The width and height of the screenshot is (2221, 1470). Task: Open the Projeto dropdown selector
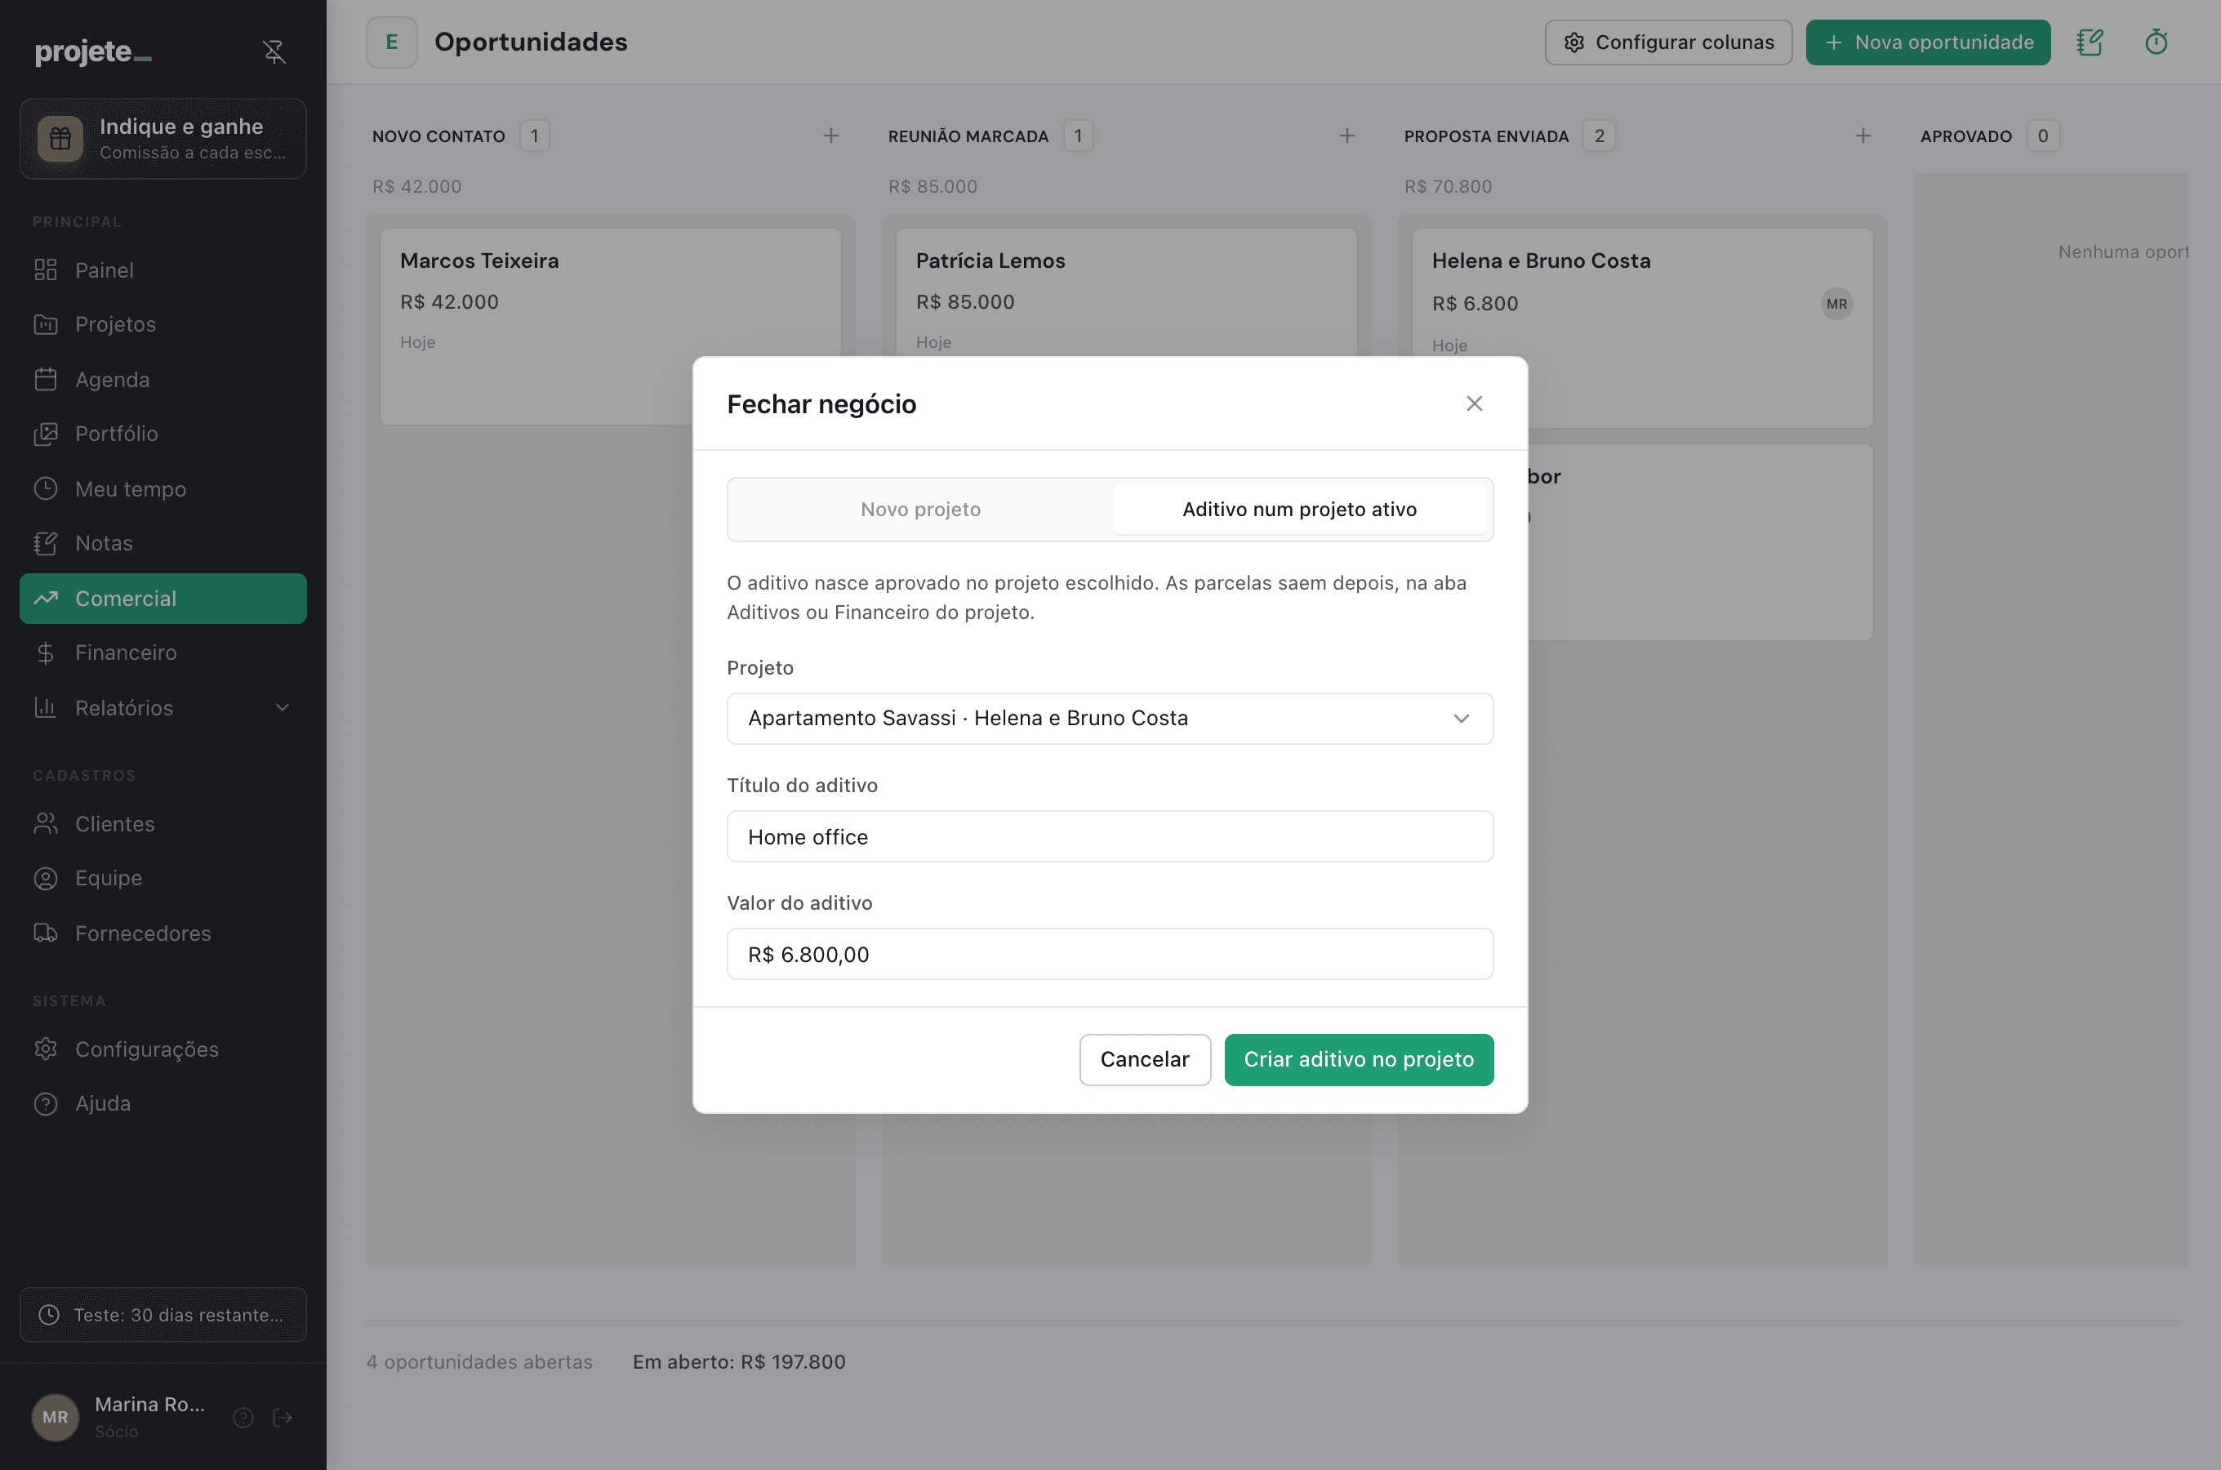(1110, 718)
